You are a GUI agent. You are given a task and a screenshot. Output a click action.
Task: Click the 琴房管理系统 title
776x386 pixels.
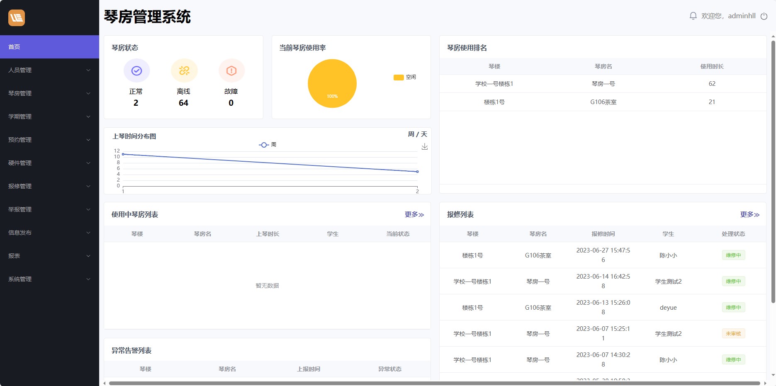point(147,17)
